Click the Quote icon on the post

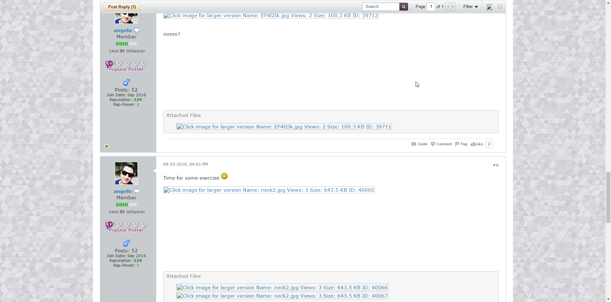tap(414, 144)
